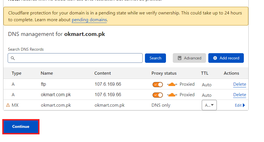
Task: Click the Advanced list icon
Action: [180, 58]
